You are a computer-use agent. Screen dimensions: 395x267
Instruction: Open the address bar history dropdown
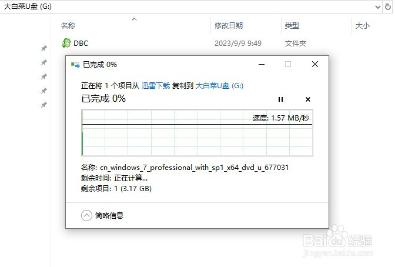(x=377, y=7)
